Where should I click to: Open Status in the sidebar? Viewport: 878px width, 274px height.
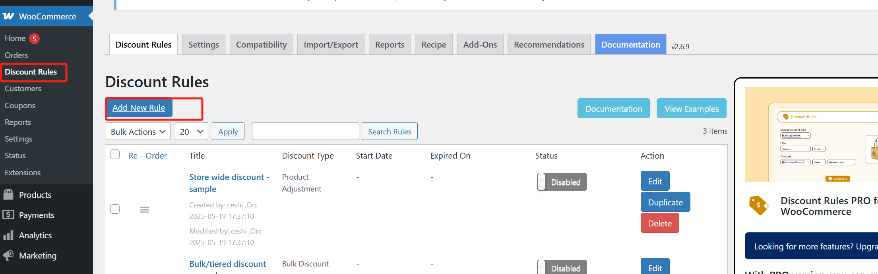tap(15, 155)
